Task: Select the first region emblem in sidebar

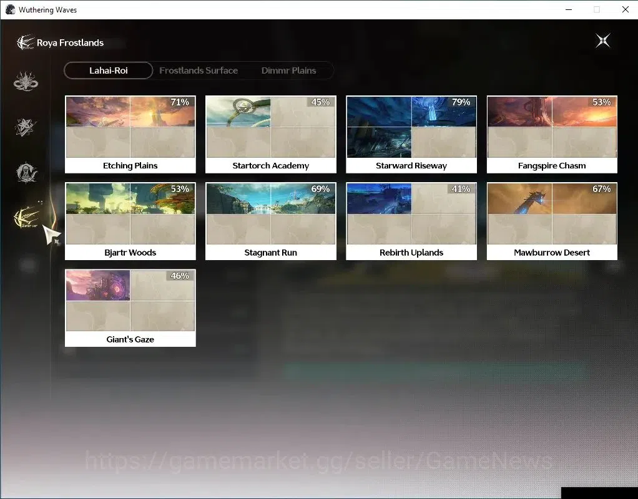Action: (x=26, y=81)
